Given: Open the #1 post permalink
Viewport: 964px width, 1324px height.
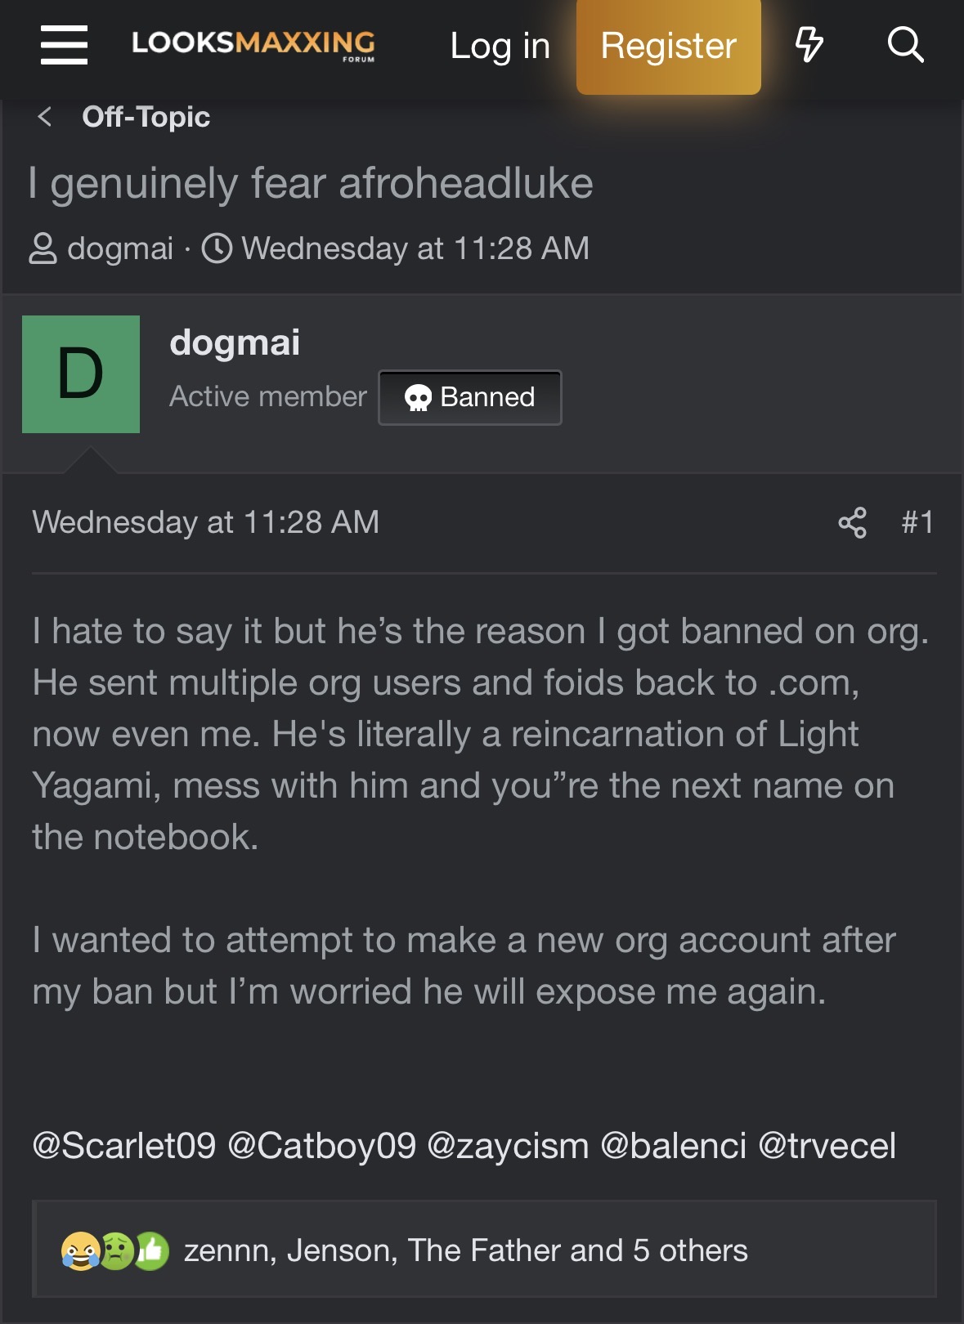Looking at the screenshot, I should [917, 522].
